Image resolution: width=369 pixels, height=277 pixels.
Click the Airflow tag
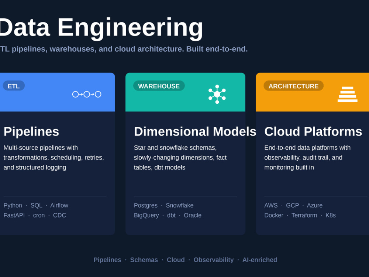(x=59, y=205)
